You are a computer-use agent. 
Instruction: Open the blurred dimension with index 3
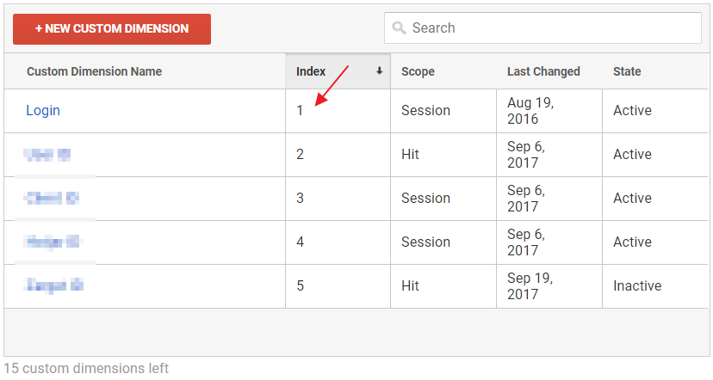[52, 199]
